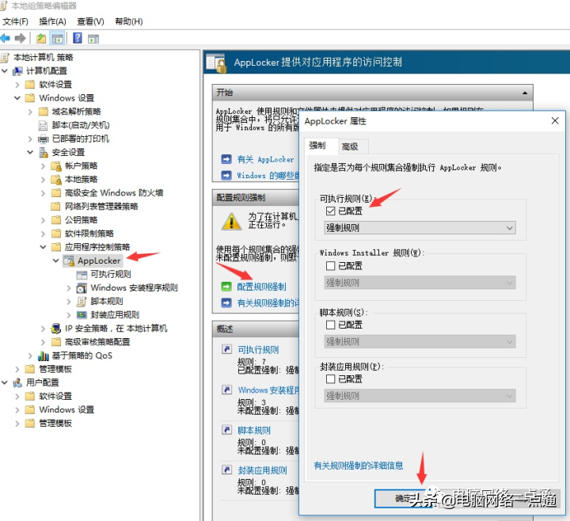This screenshot has width=570, height=521.
Task: Select 本地策略 in the tree
Action: 81,180
